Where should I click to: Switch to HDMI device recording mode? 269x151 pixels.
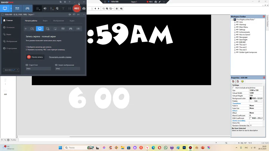click(x=17, y=8)
